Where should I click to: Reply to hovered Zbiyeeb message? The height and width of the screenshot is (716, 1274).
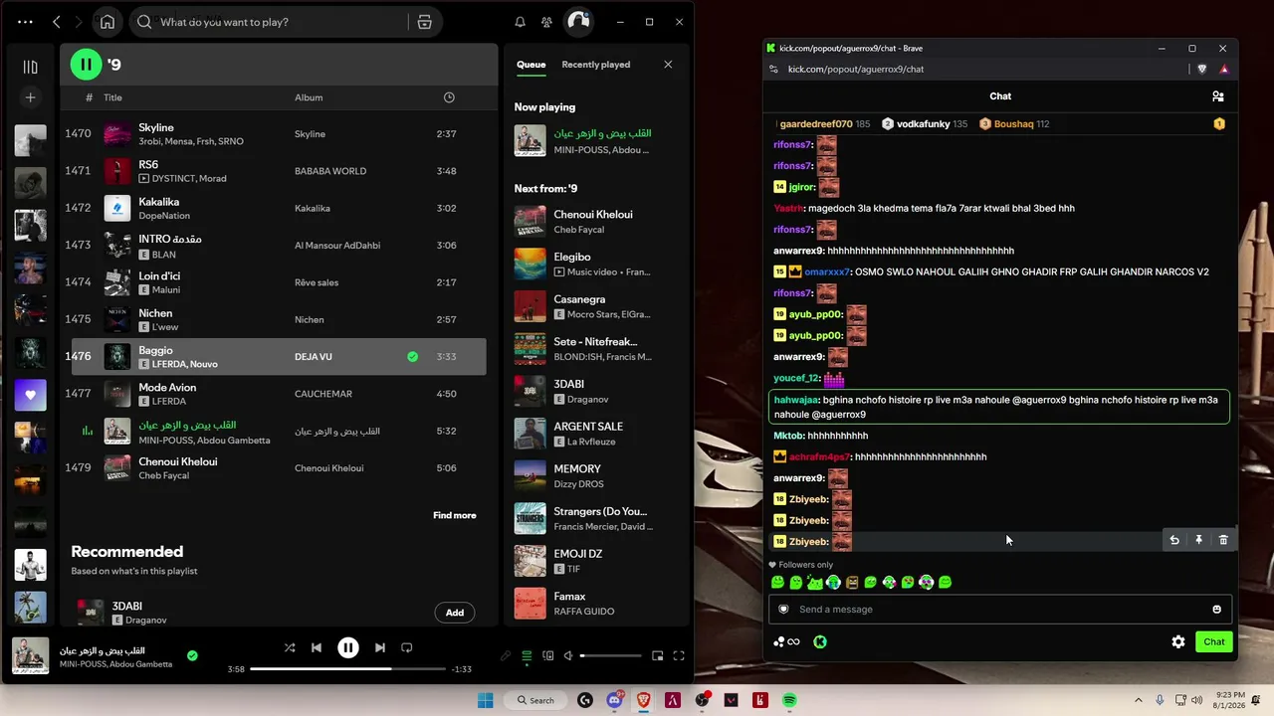tap(1174, 540)
